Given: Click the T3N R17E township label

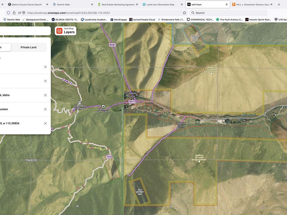Looking at the screenshot, I should [31, 160].
